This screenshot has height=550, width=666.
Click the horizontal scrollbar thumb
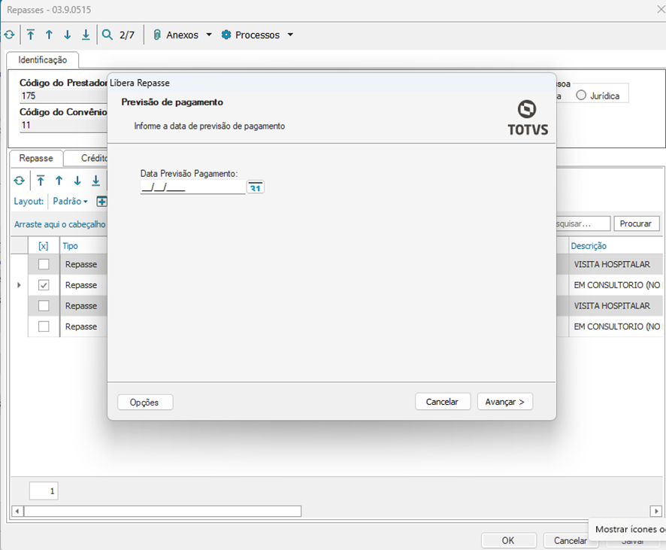[162, 511]
